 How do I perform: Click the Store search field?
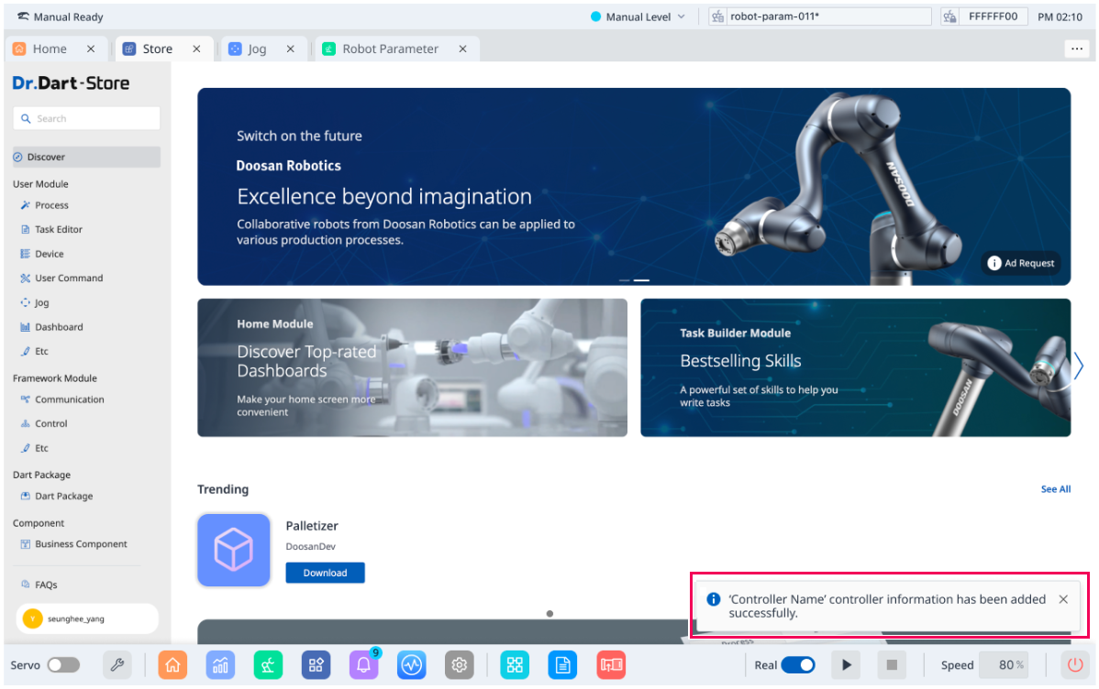click(x=86, y=118)
